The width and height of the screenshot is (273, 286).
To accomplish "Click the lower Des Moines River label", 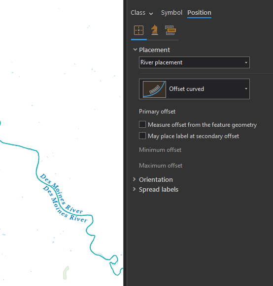I will (65, 204).
